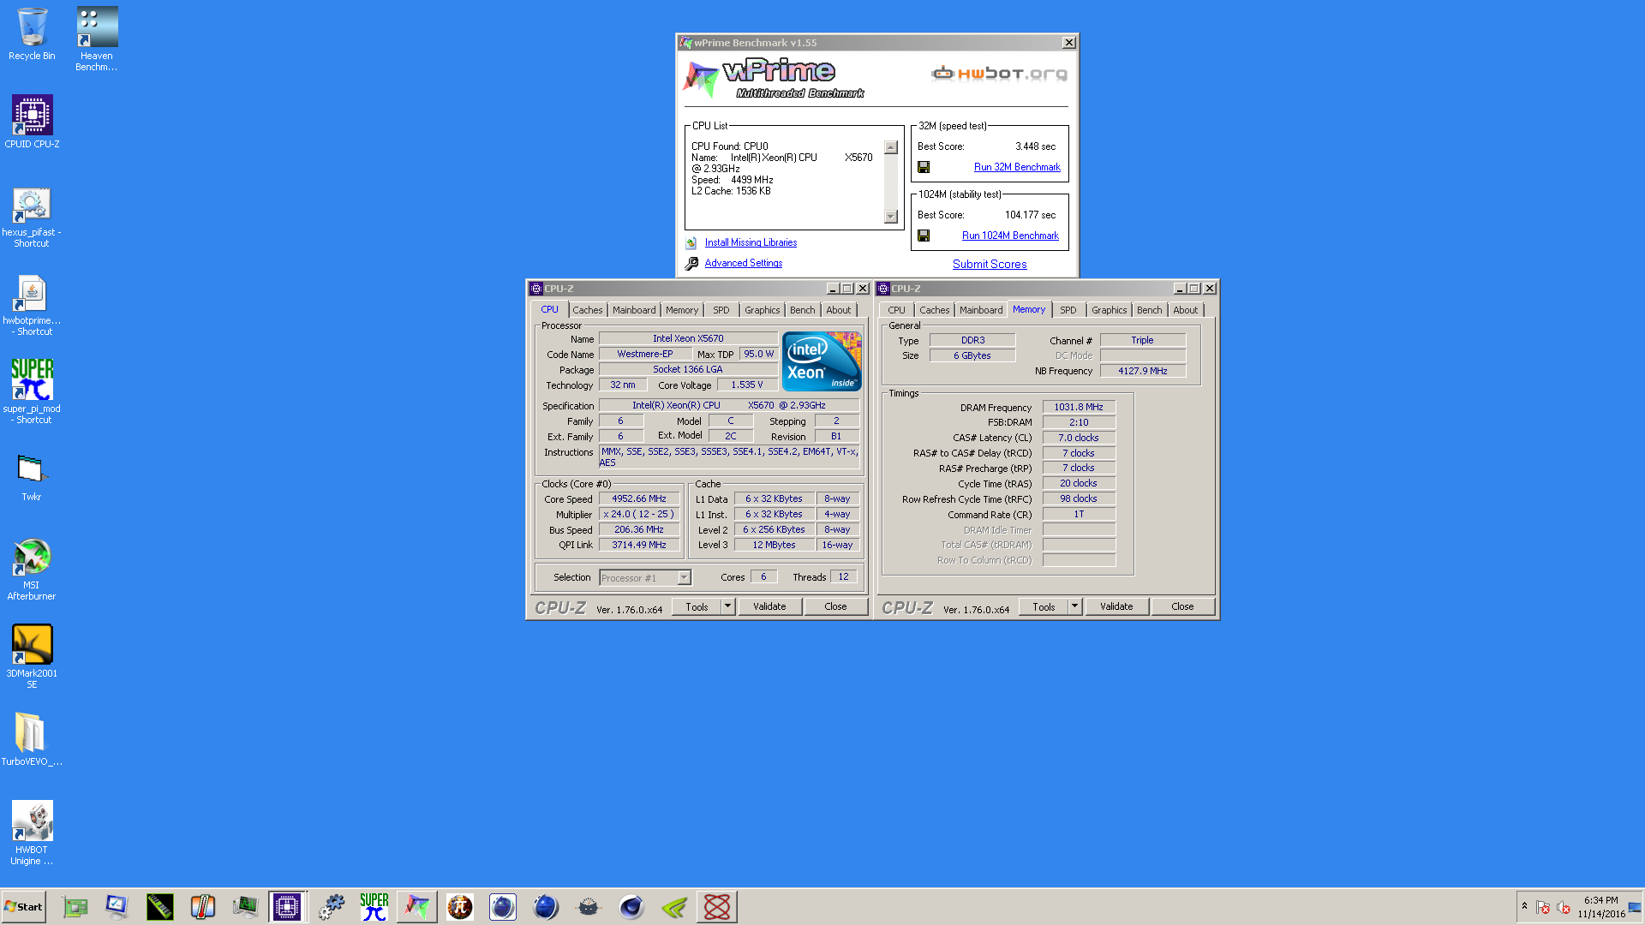1645x925 pixels.
Task: Select the 3DMark2001 SE desktop icon
Action: (32, 656)
